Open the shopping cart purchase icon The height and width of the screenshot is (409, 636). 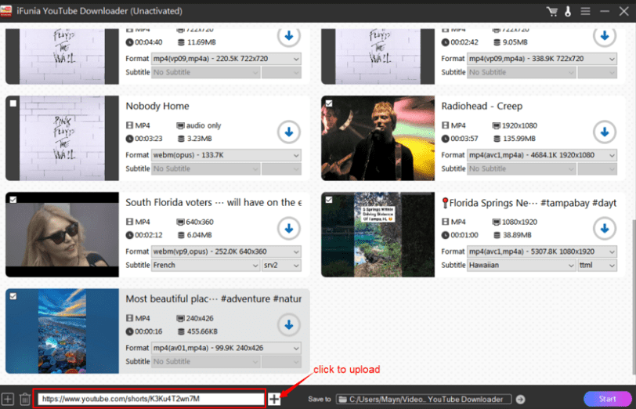pos(552,11)
